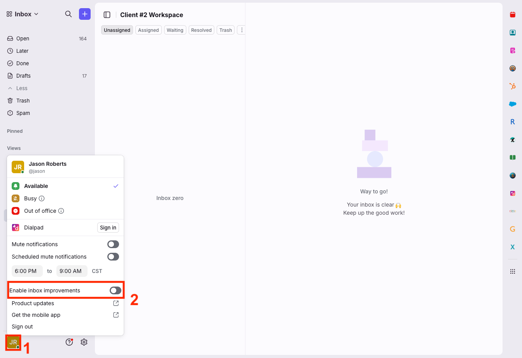Open the Salesforce cloud icon
522x358 pixels.
pos(512,104)
